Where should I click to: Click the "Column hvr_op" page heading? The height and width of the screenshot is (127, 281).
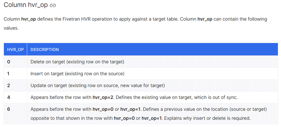tap(26, 5)
